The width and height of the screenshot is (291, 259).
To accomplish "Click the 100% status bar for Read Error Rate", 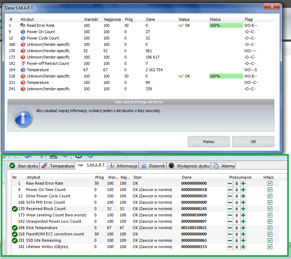I will (226, 25).
